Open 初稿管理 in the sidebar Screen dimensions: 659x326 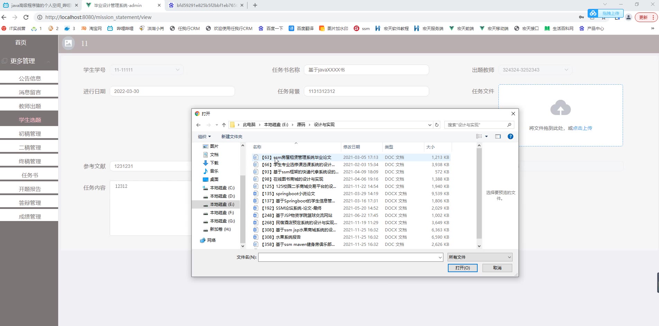pyautogui.click(x=29, y=134)
